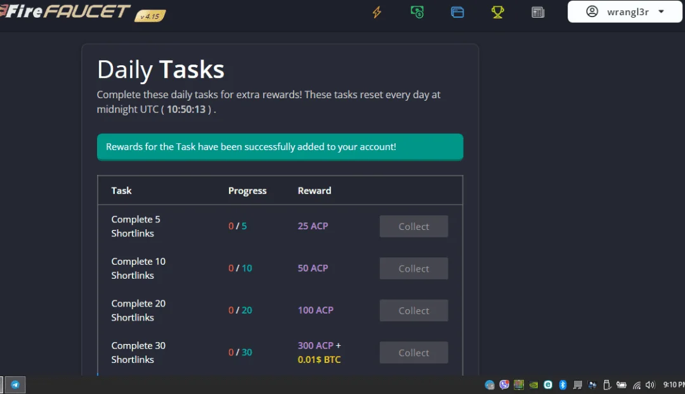Image resolution: width=685 pixels, height=394 pixels.
Task: Click the user avatar icon beside wrangl3r
Action: coord(592,11)
